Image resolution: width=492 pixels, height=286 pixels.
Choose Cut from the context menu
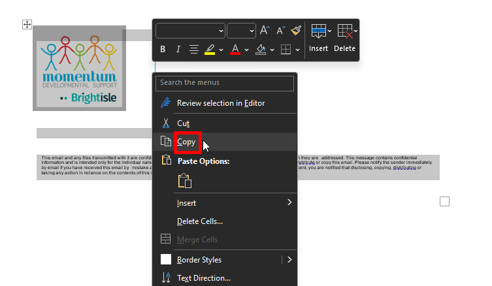coord(183,123)
